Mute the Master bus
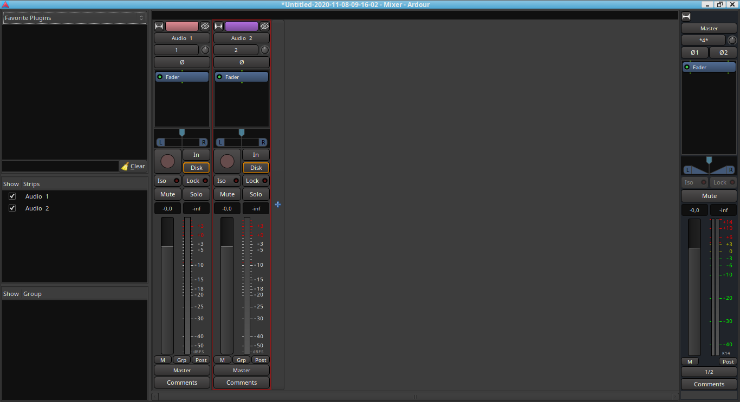Screen dimensions: 740x402 tap(709, 196)
